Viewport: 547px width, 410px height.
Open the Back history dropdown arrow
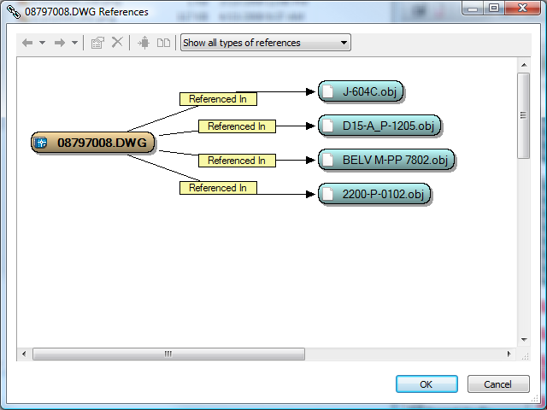(x=42, y=43)
